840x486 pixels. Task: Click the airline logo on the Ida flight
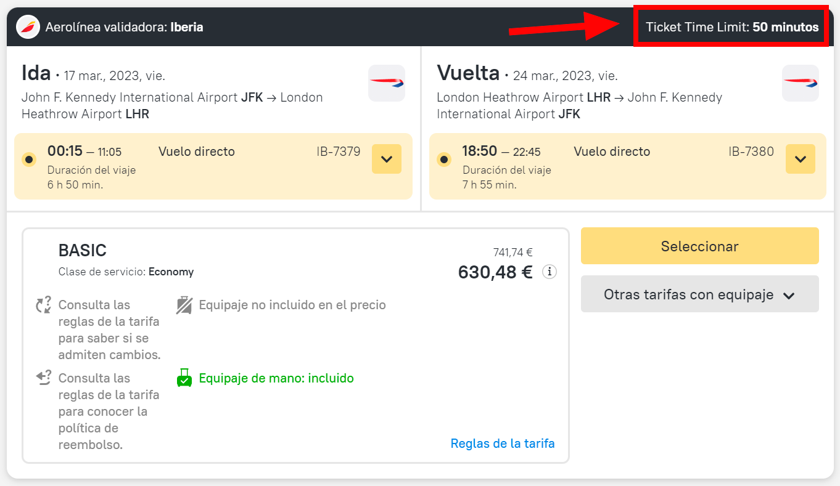pos(387,83)
